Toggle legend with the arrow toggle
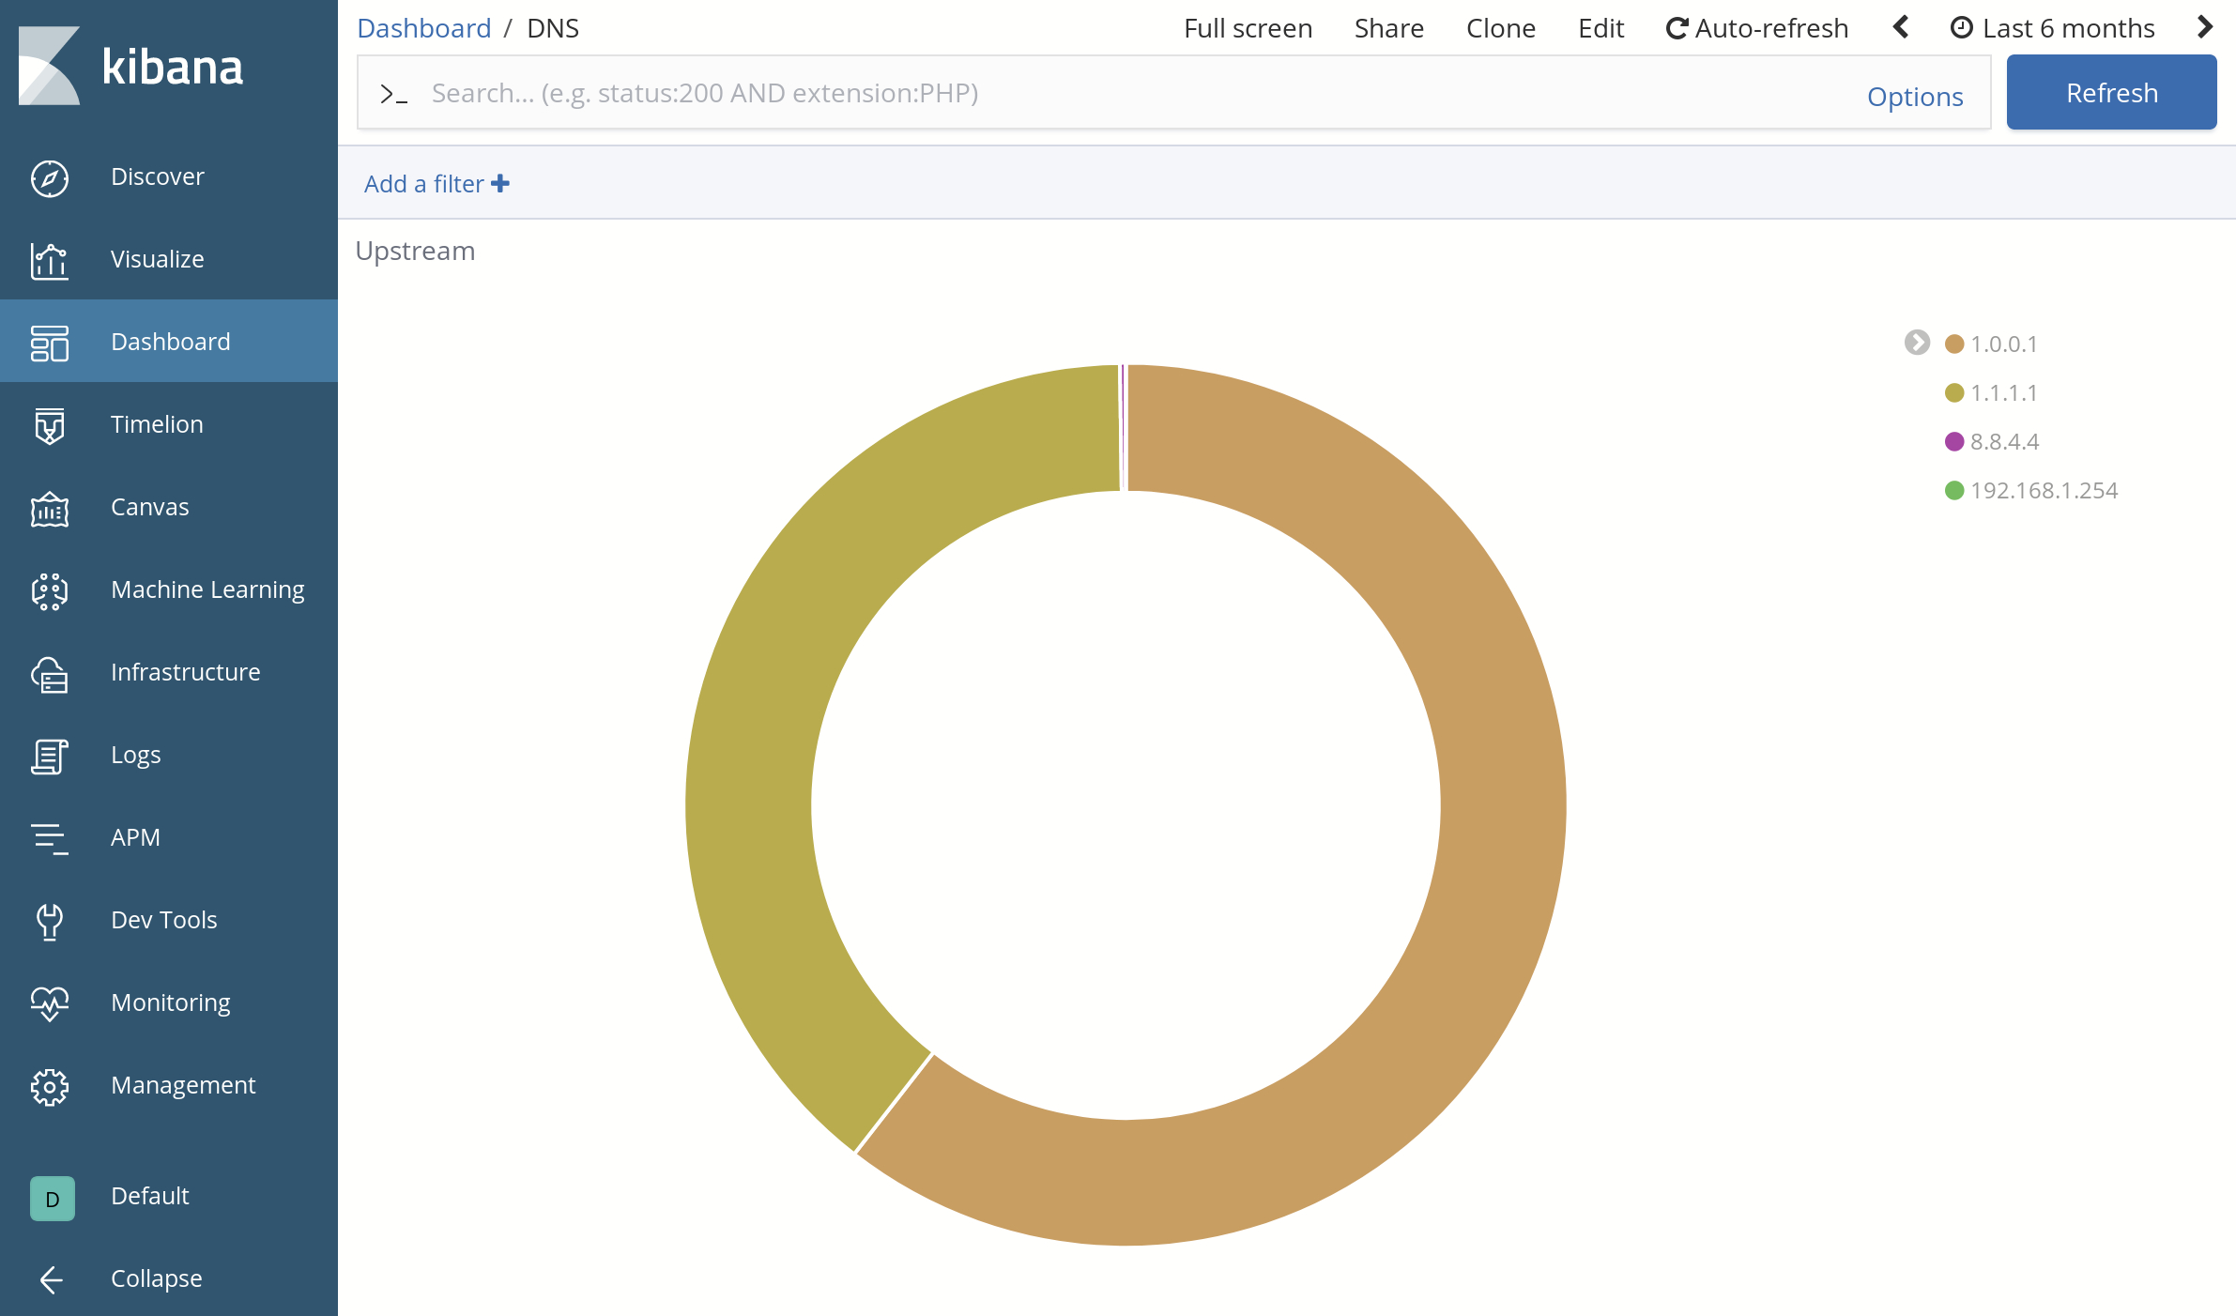Image resolution: width=2236 pixels, height=1316 pixels. pos(1917,343)
